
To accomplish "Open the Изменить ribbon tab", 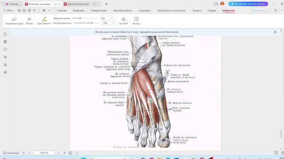I will click(x=79, y=11).
